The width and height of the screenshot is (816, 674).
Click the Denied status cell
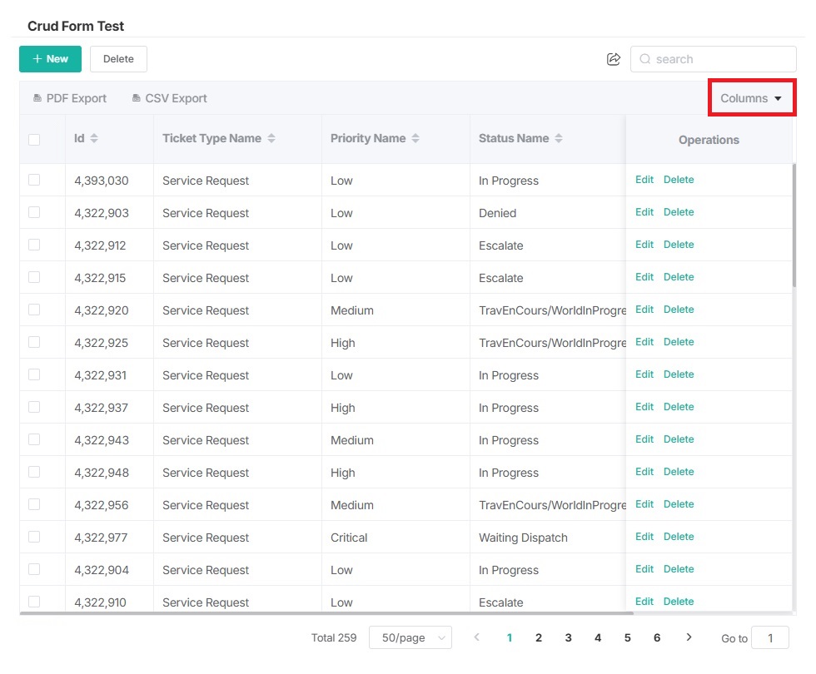(x=498, y=213)
